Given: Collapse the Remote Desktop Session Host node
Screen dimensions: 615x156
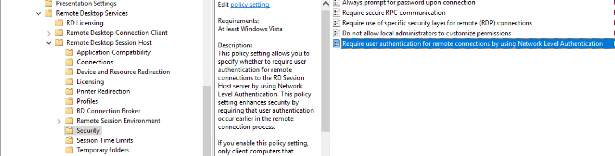Looking at the screenshot, I should [x=49, y=43].
